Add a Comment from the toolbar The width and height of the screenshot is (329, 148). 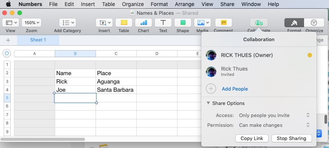click(x=224, y=23)
